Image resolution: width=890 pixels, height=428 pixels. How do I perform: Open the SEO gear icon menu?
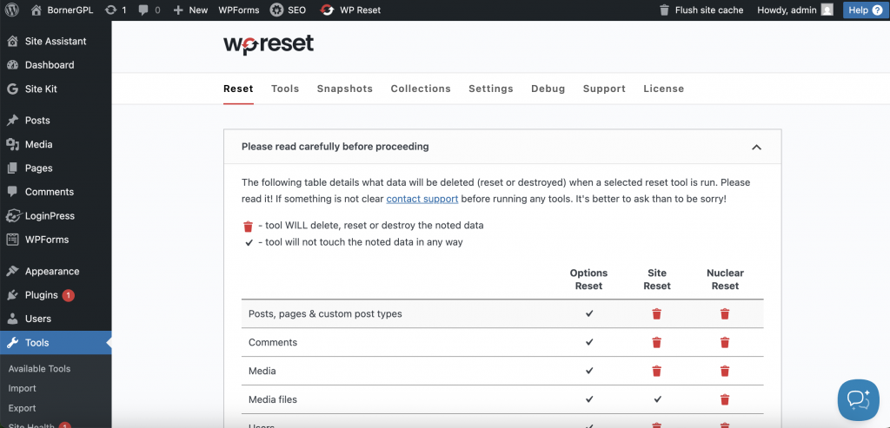point(276,10)
